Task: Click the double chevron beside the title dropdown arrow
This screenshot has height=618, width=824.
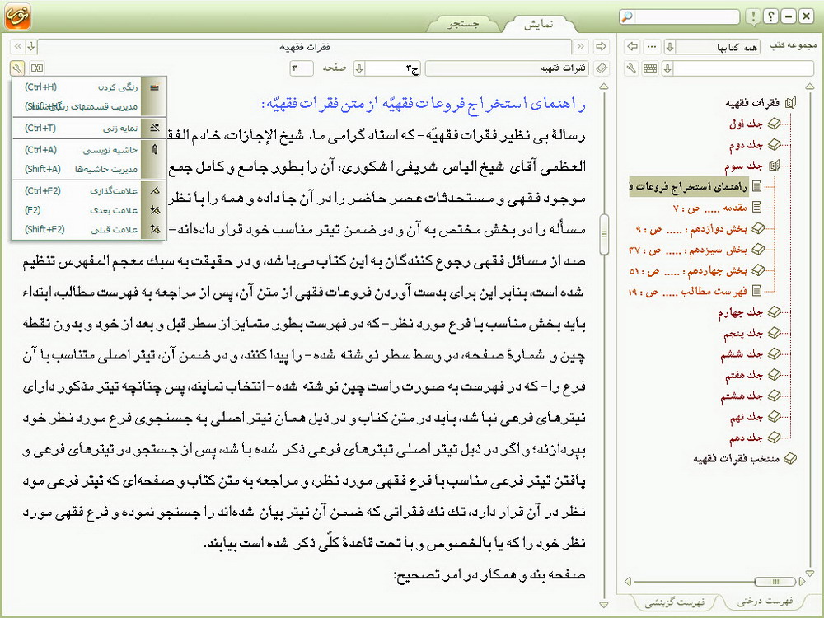Action: [18, 46]
